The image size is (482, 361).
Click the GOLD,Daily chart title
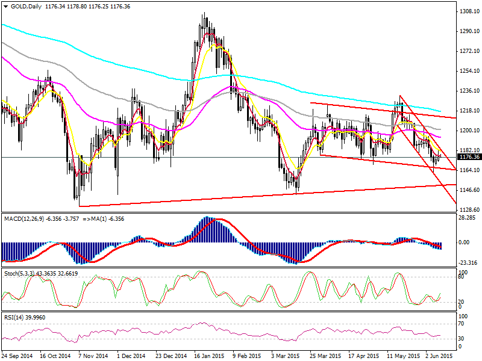point(26,7)
